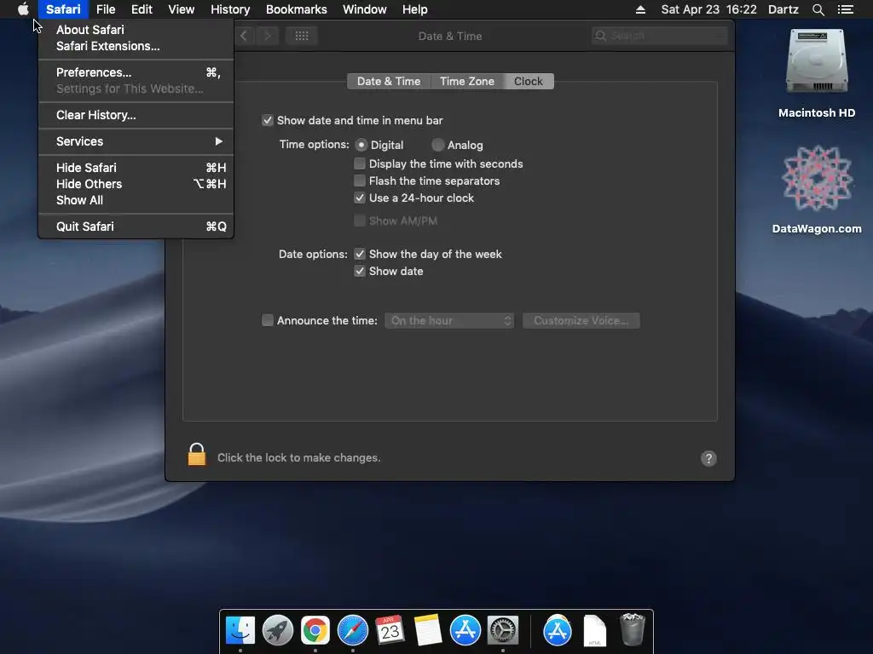Choose Quit Safari menu item
The height and width of the screenshot is (654, 873).
point(136,227)
